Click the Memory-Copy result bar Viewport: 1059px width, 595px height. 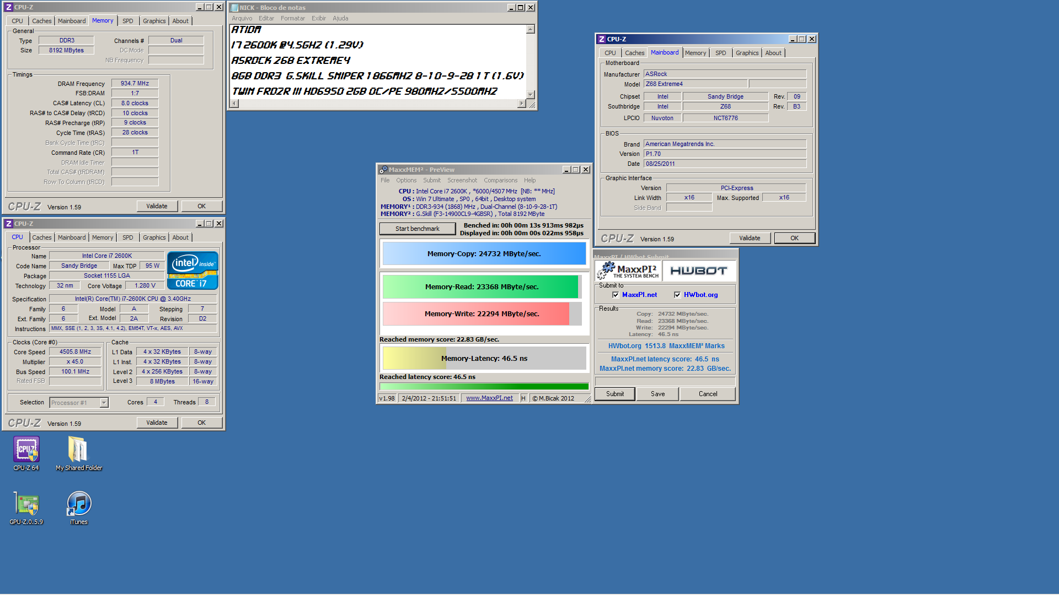(484, 254)
